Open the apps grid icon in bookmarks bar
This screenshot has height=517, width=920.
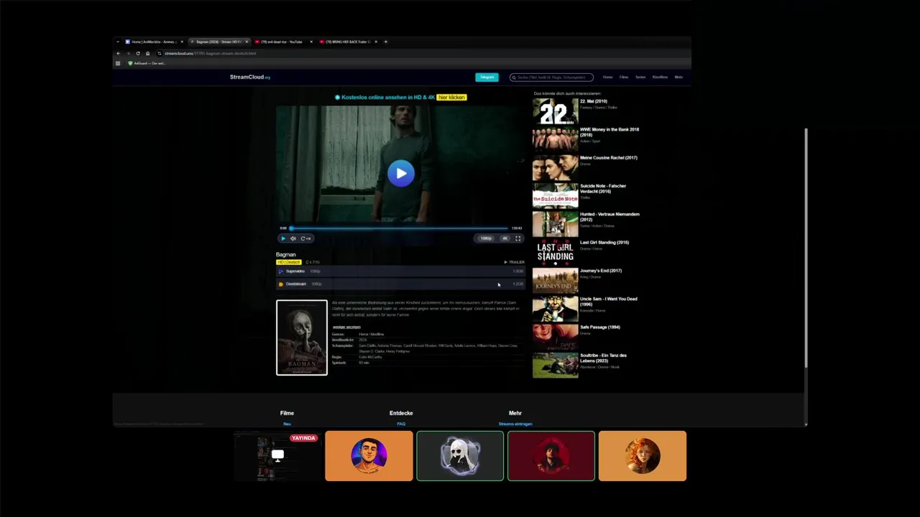pyautogui.click(x=118, y=63)
